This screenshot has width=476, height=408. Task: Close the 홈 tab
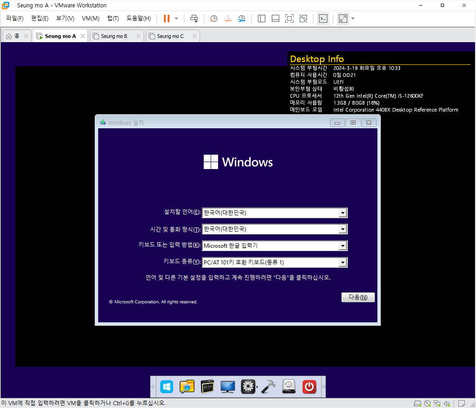[x=26, y=36]
